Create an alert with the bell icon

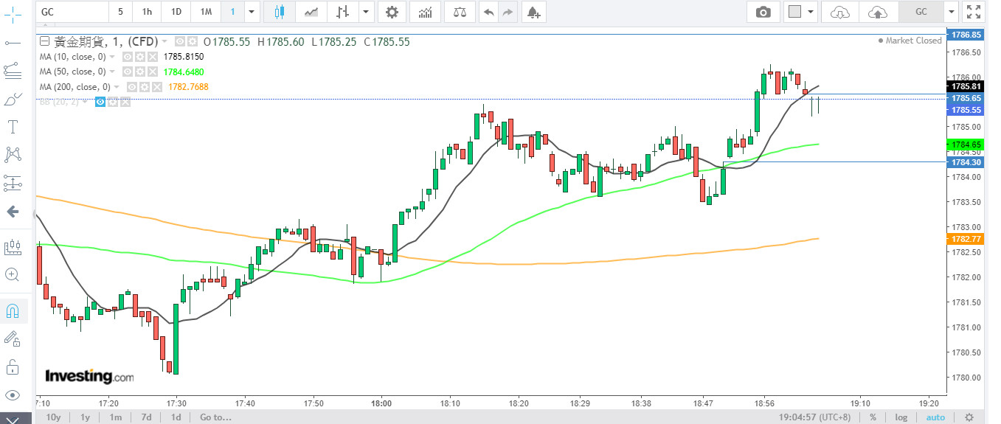[533, 12]
